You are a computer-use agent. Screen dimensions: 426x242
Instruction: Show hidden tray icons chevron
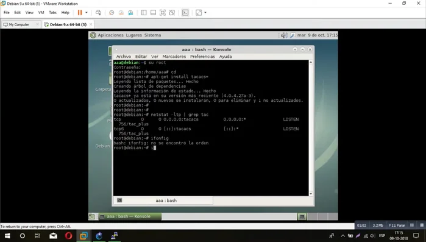click(x=343, y=236)
